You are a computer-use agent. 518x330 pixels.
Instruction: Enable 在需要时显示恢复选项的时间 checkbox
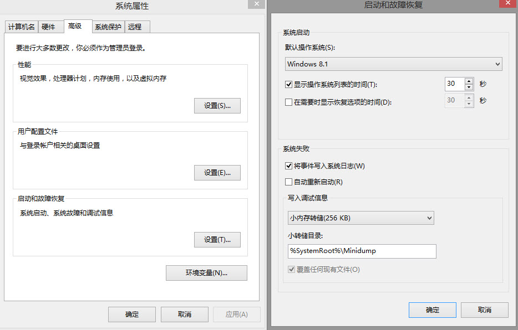[288, 102]
